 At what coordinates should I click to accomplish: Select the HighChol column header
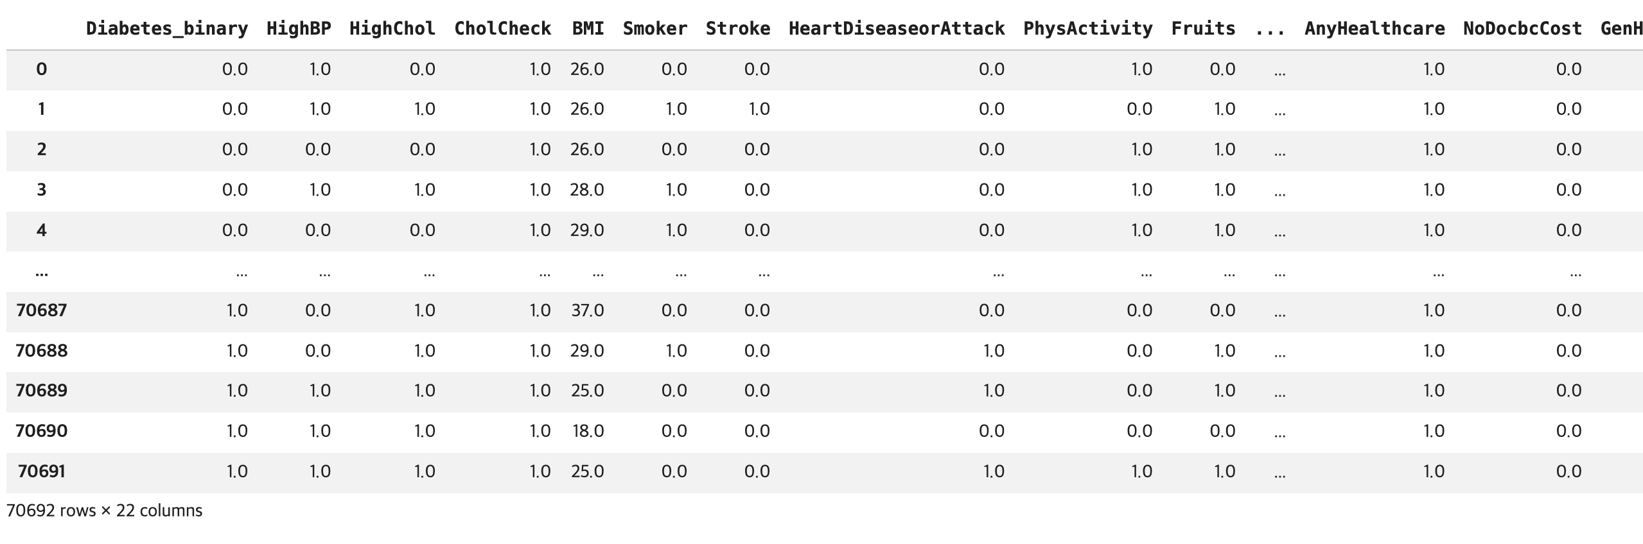point(392,29)
